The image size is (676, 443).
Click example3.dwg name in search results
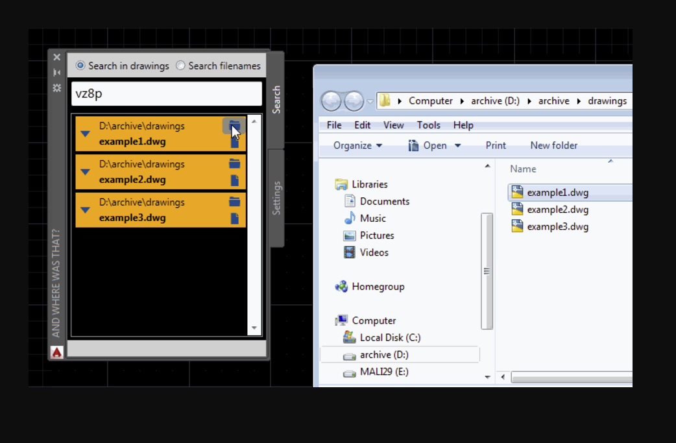click(x=132, y=218)
